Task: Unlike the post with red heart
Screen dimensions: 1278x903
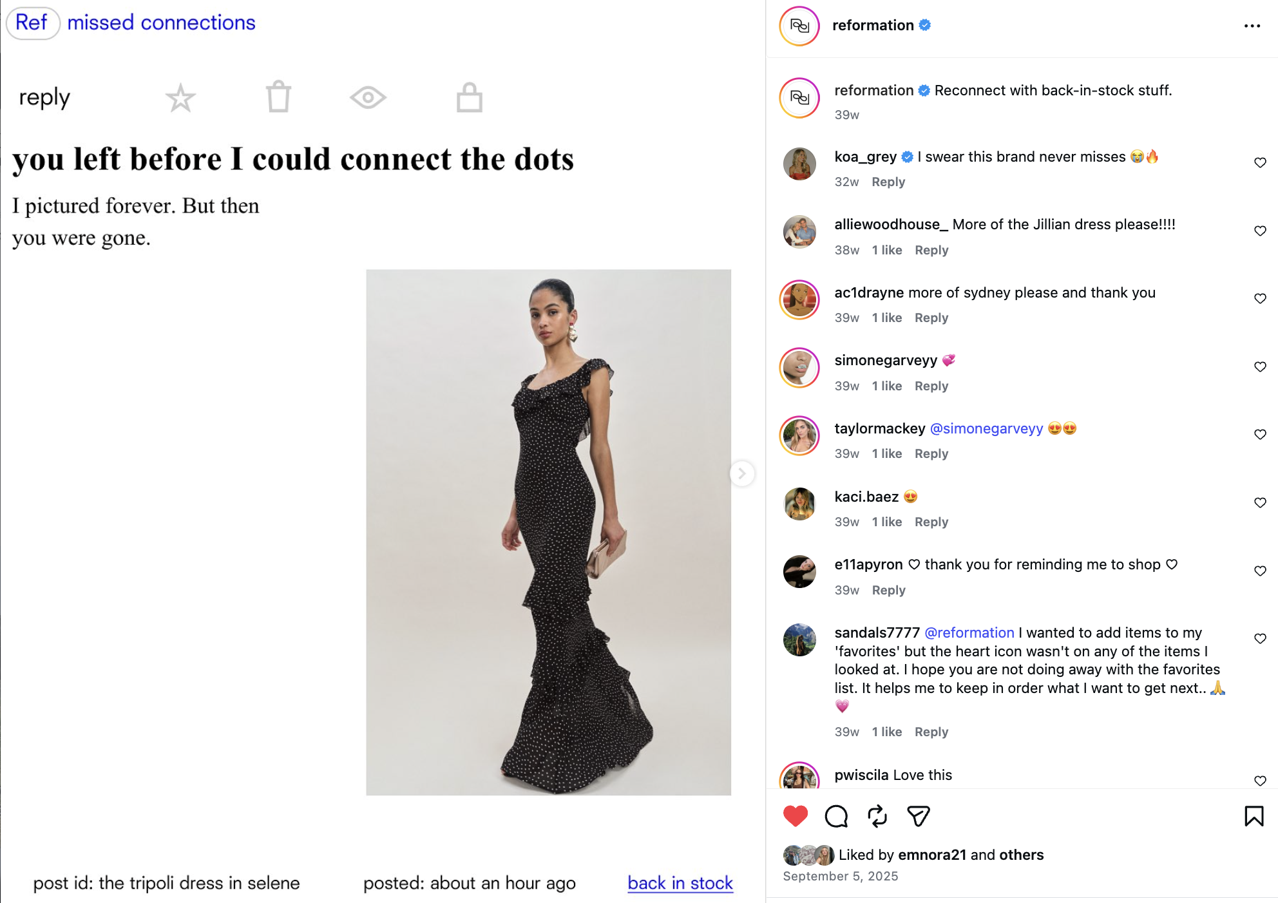Action: 796,816
